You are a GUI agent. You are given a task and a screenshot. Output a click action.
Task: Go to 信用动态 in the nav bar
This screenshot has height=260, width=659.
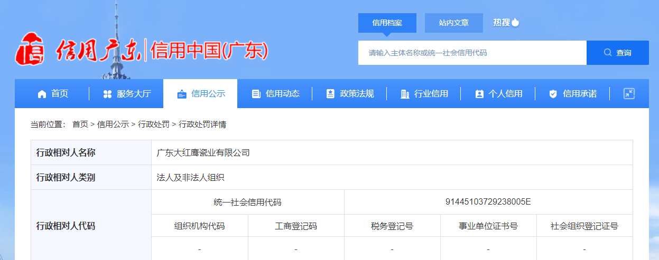tap(275, 94)
